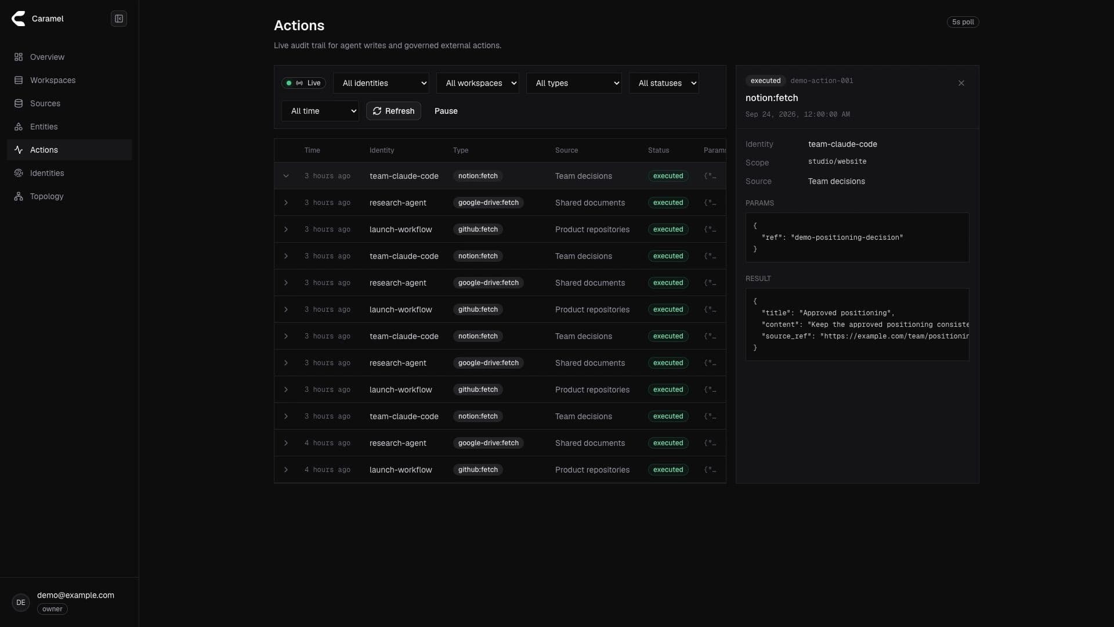Click the Status column header
1114x627 pixels.
pos(659,150)
